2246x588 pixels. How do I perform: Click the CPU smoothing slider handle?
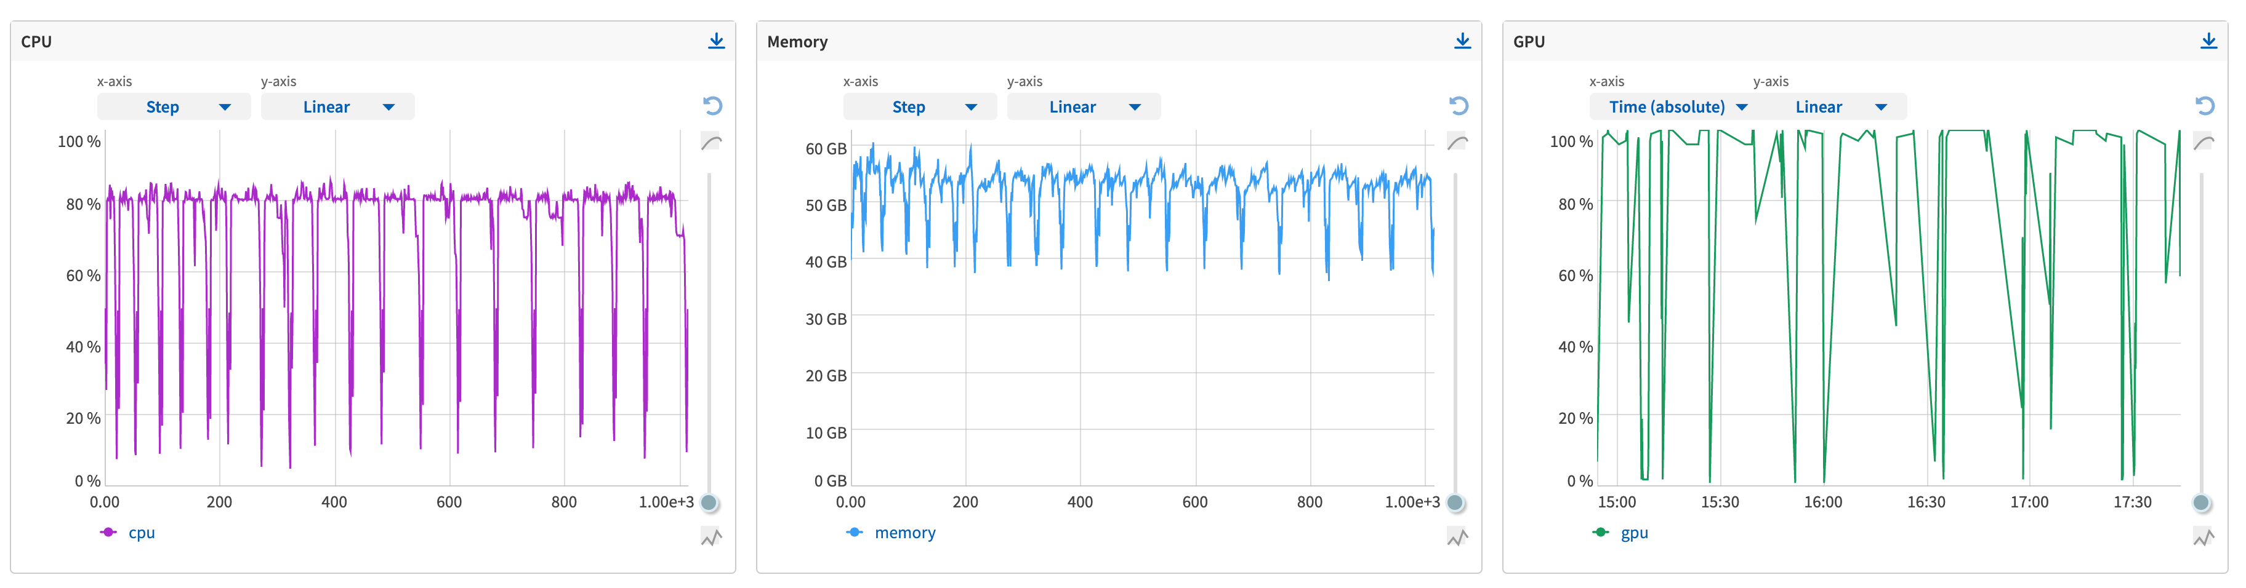pyautogui.click(x=710, y=503)
